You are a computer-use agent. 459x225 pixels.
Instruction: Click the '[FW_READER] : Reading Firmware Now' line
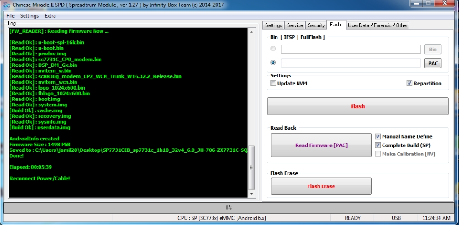[59, 31]
